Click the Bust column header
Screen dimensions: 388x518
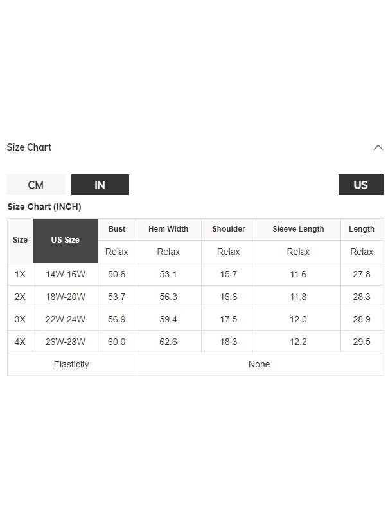(x=117, y=229)
